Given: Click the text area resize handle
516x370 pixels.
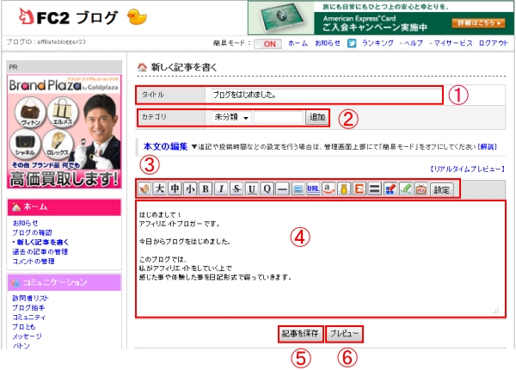Looking at the screenshot, I should tap(496, 311).
